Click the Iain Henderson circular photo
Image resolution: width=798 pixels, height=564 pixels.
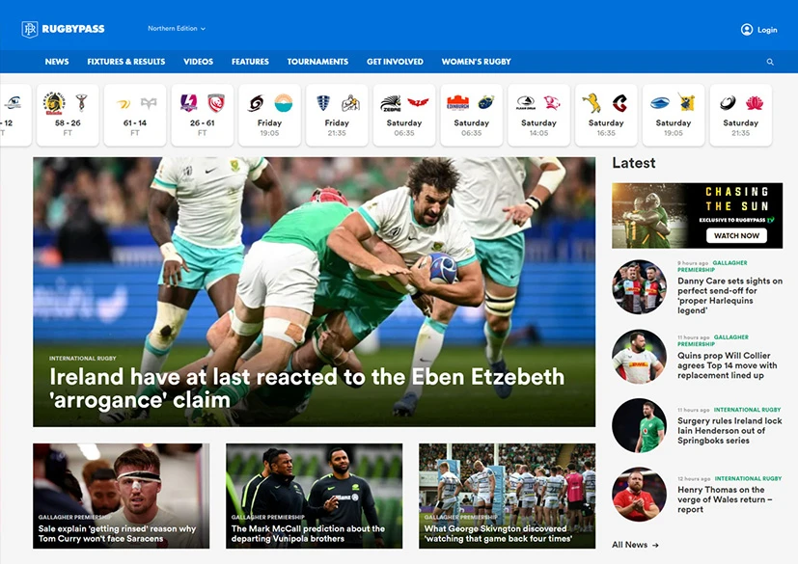639,426
